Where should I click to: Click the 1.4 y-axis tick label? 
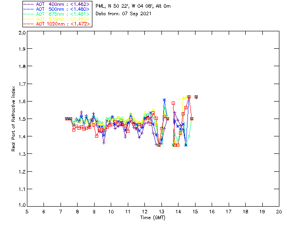[22, 136]
